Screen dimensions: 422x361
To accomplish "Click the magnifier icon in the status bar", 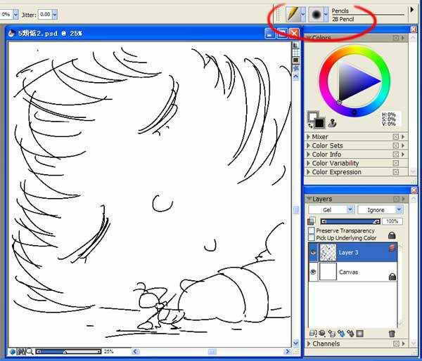I will click(23, 351).
